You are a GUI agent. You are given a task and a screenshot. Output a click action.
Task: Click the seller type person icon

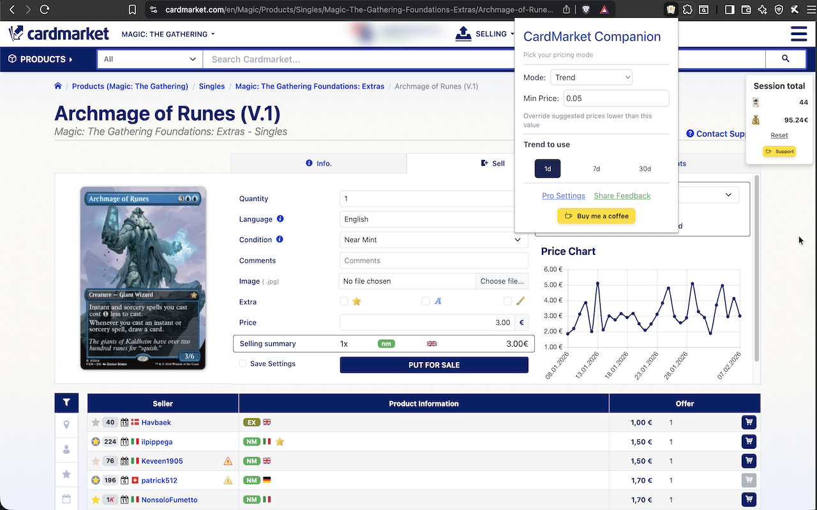(66, 449)
